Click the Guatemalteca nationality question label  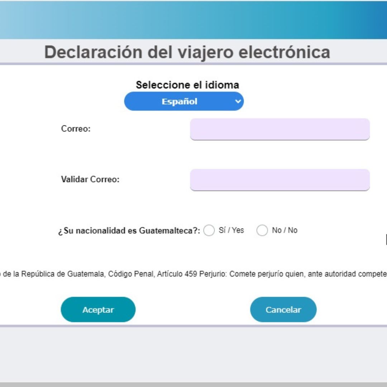(129, 231)
